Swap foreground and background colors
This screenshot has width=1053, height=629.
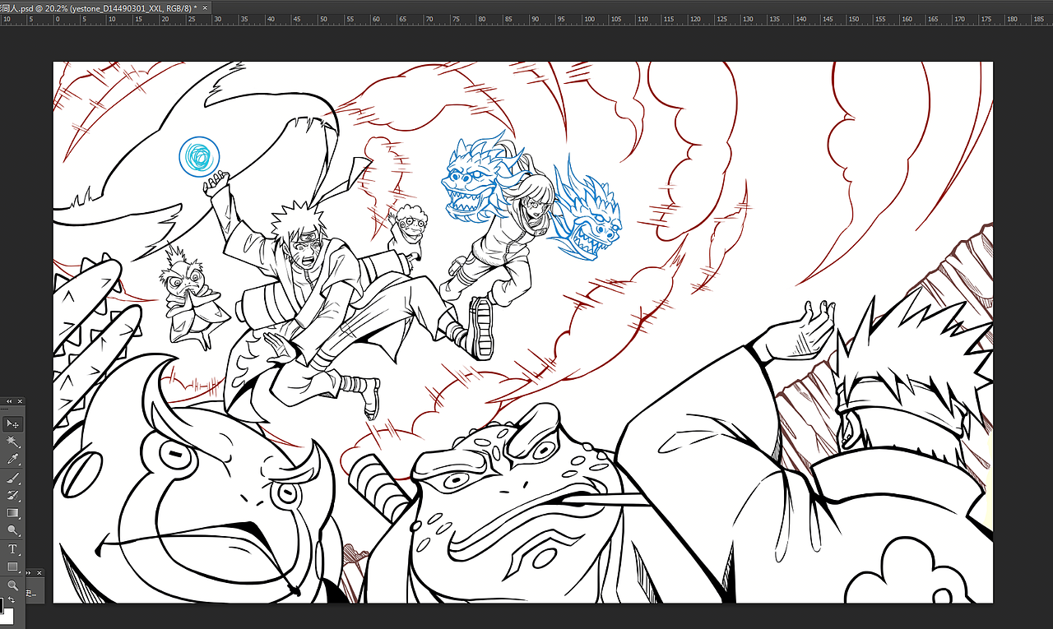(11, 600)
